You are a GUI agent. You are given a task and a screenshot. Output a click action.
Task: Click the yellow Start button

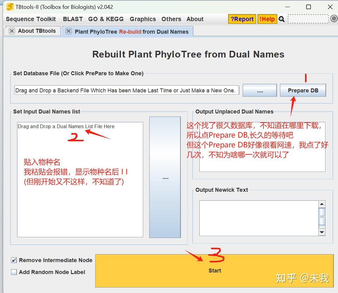tap(214, 271)
